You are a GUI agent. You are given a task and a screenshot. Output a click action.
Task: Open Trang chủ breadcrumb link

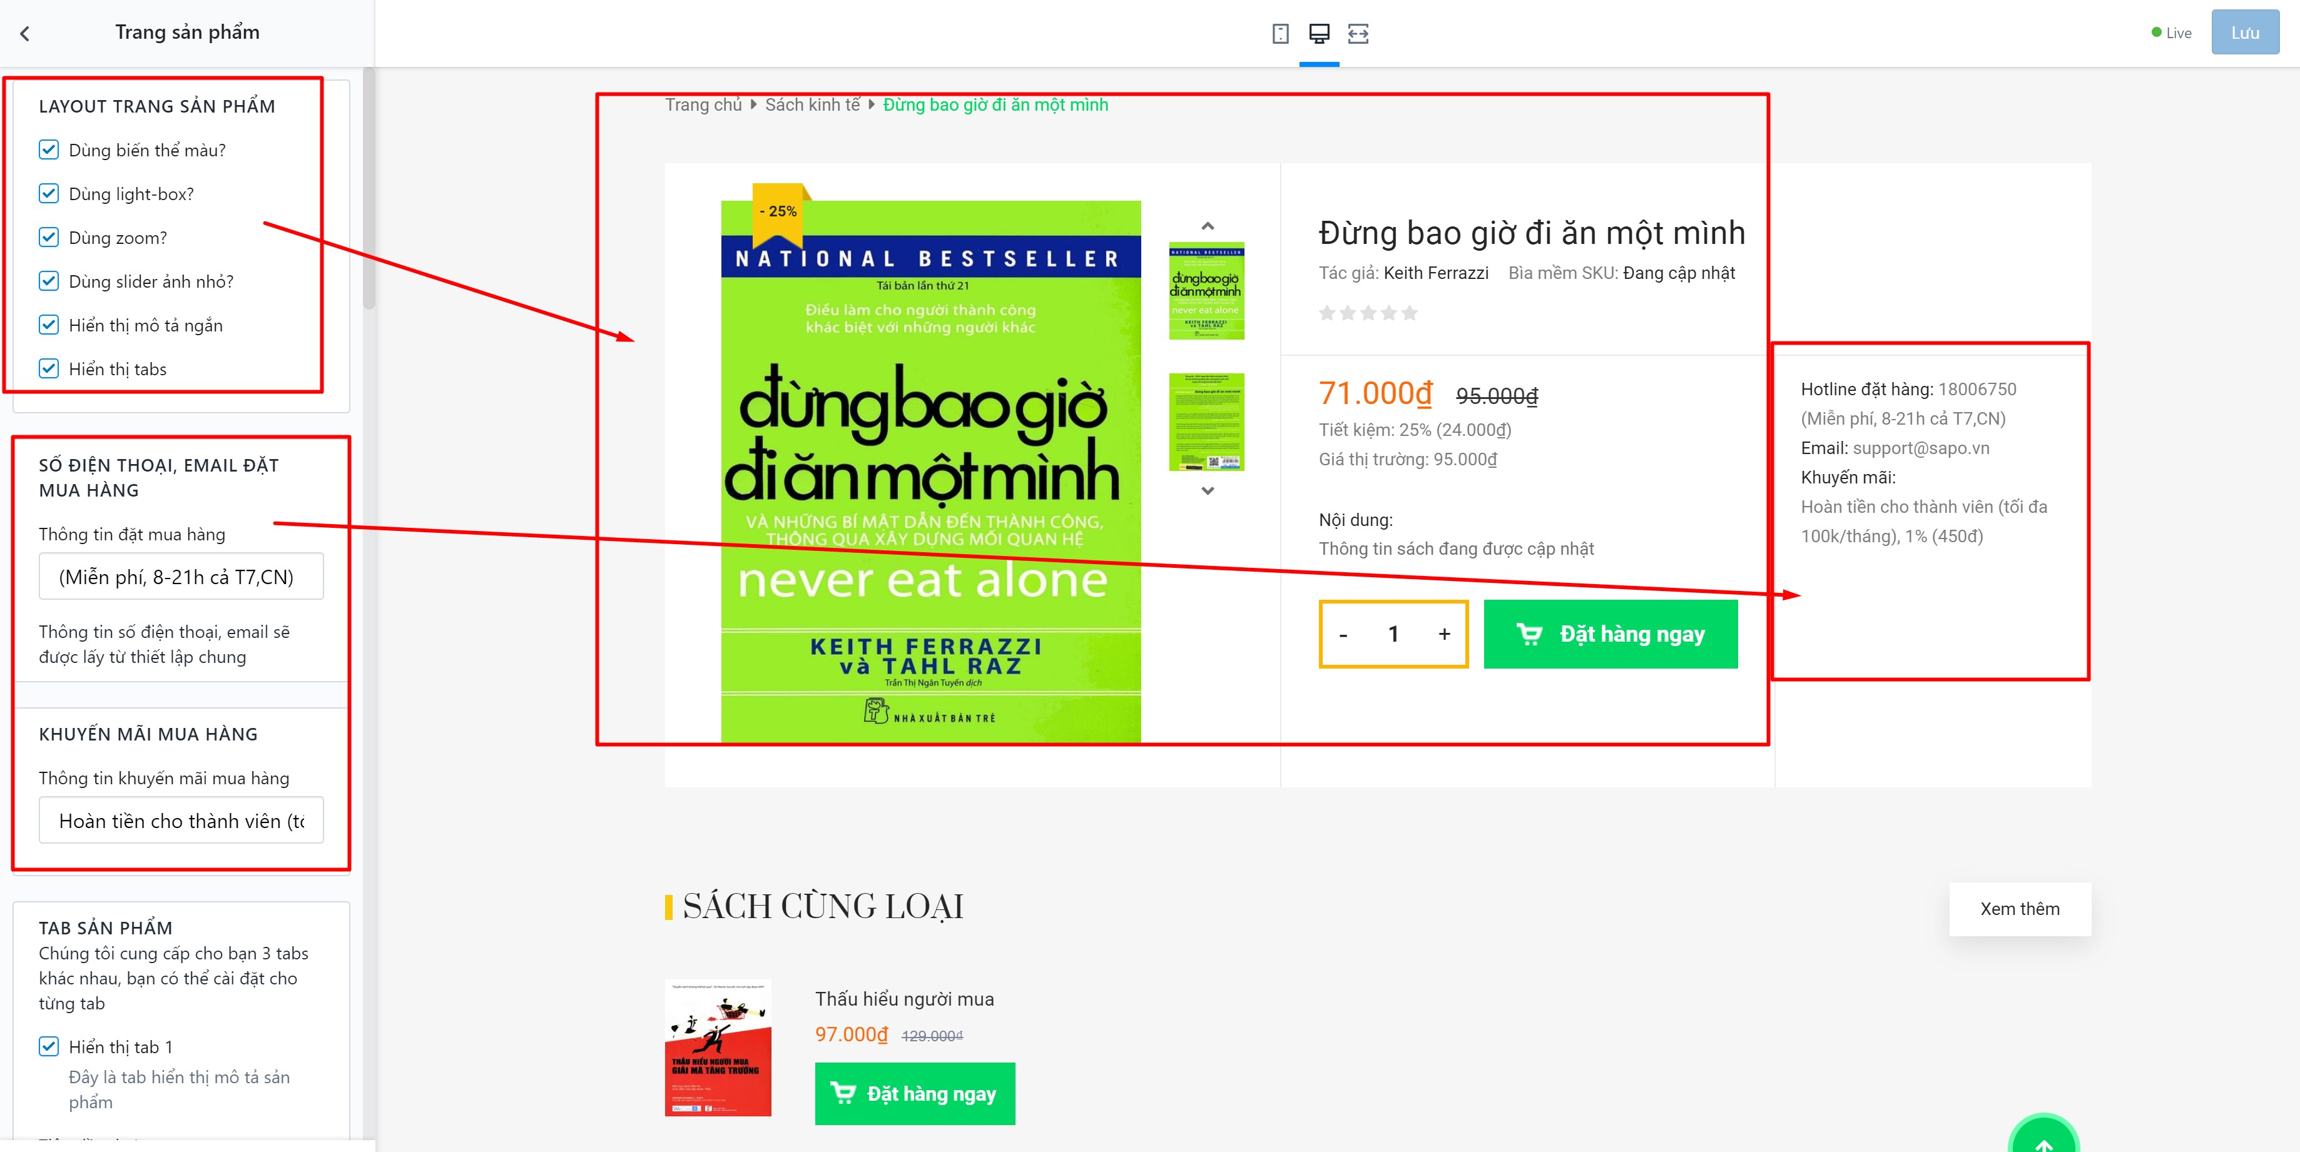click(x=703, y=104)
